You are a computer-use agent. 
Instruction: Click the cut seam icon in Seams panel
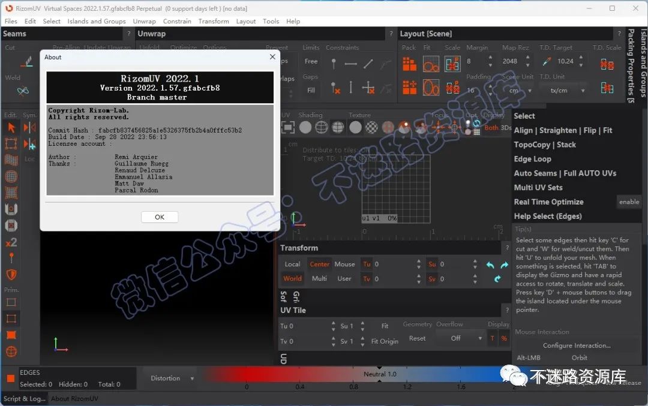click(x=27, y=62)
